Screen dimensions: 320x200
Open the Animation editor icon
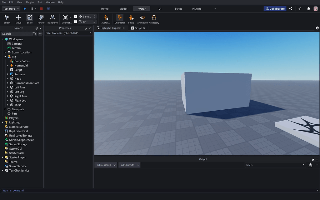click(x=142, y=19)
